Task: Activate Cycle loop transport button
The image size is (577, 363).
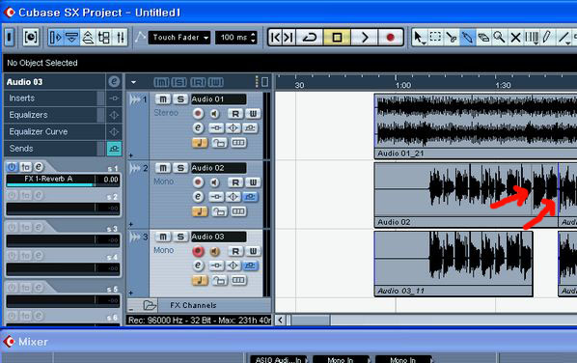Action: (x=310, y=38)
